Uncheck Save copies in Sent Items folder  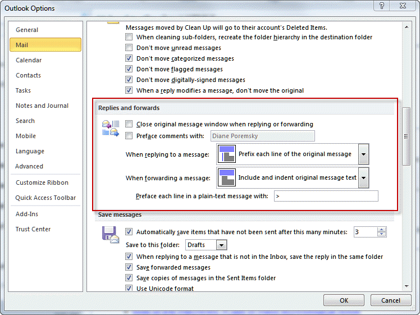click(x=129, y=278)
